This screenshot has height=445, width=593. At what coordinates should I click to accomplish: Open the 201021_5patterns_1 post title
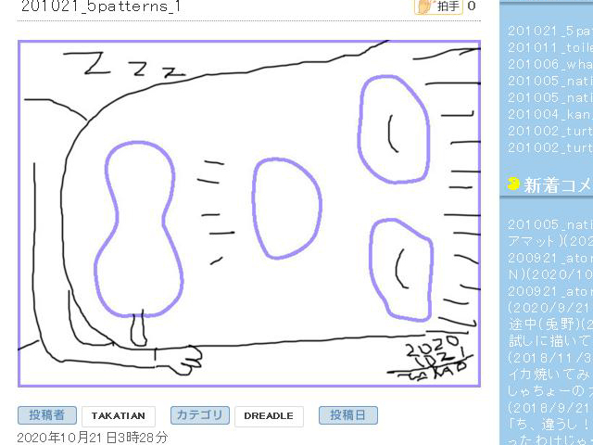(x=100, y=7)
